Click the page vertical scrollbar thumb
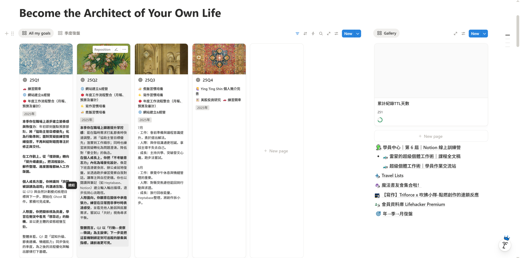 (x=518, y=31)
